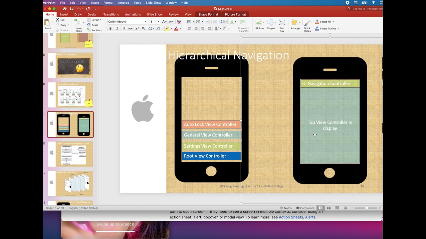The image size is (426, 239).
Task: Open the Slide Show menu in menu bar
Action: [x=153, y=3]
